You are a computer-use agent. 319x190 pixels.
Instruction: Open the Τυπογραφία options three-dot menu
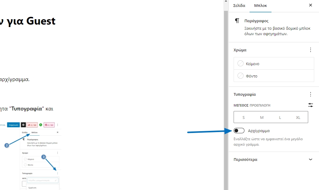point(311,94)
